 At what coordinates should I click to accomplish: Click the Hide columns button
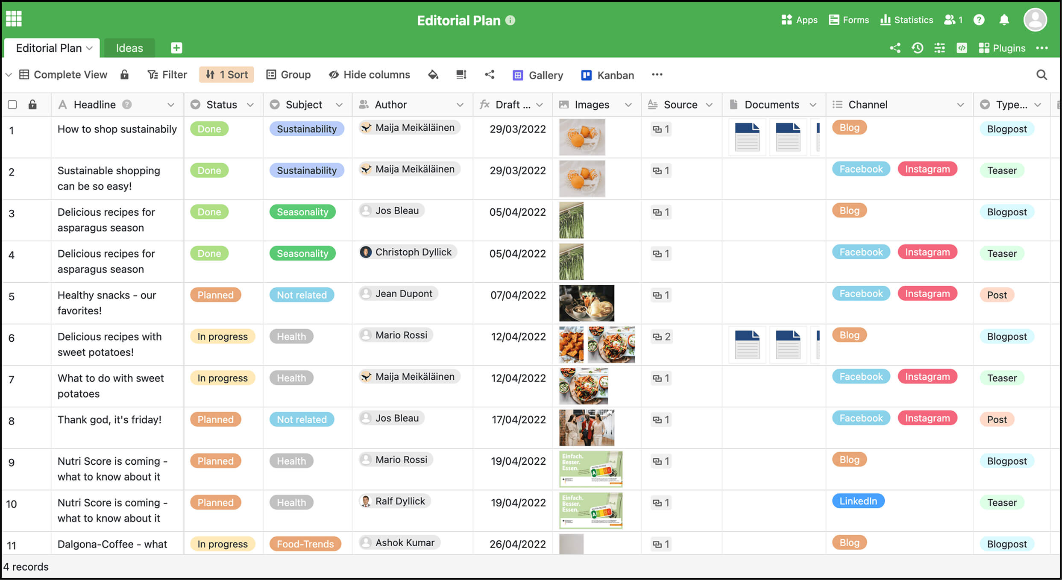[369, 75]
